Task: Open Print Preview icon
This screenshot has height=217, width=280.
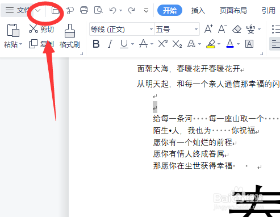Action: tap(98, 10)
